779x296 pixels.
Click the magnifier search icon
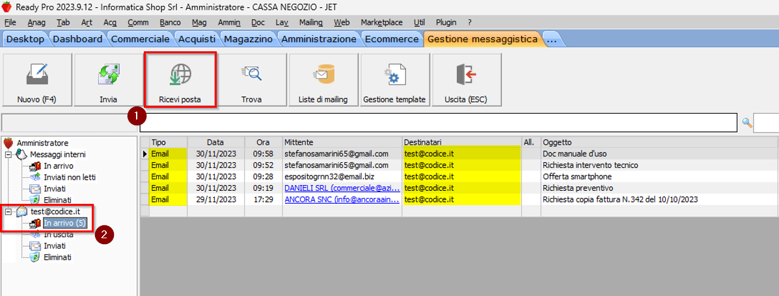click(x=746, y=123)
